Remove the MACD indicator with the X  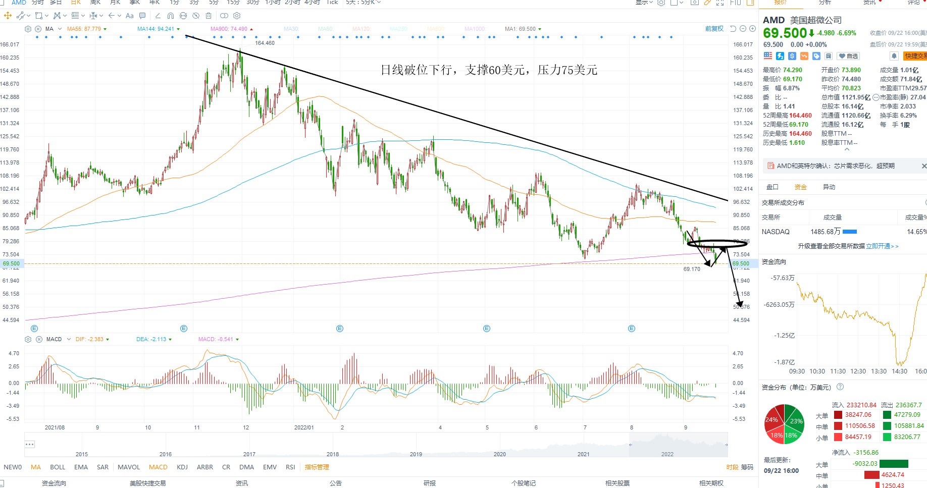click(39, 339)
